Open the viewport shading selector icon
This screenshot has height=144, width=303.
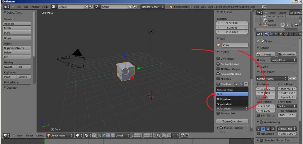79,136
